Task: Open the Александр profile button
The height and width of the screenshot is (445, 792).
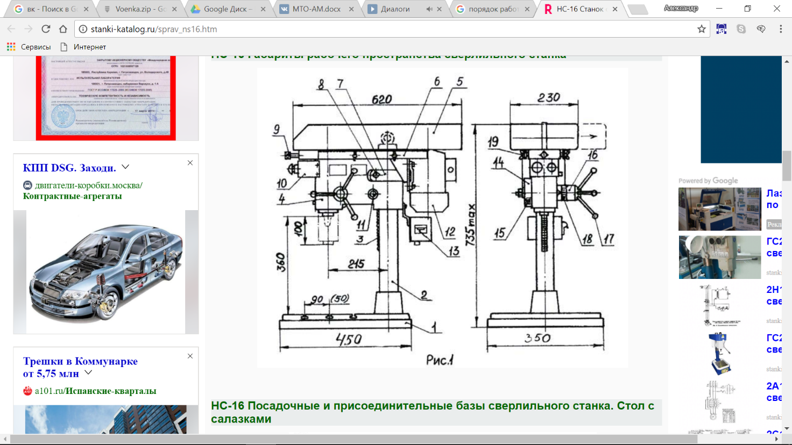Action: pyautogui.click(x=681, y=9)
